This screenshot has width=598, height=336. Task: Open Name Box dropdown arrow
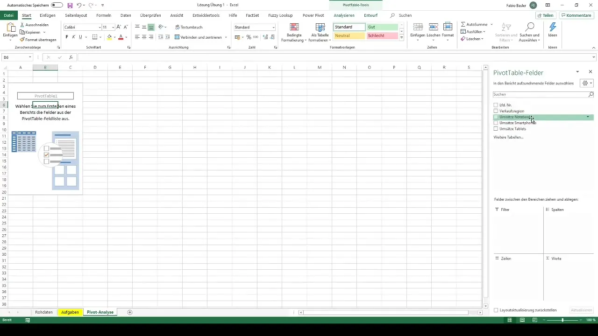tap(30, 57)
